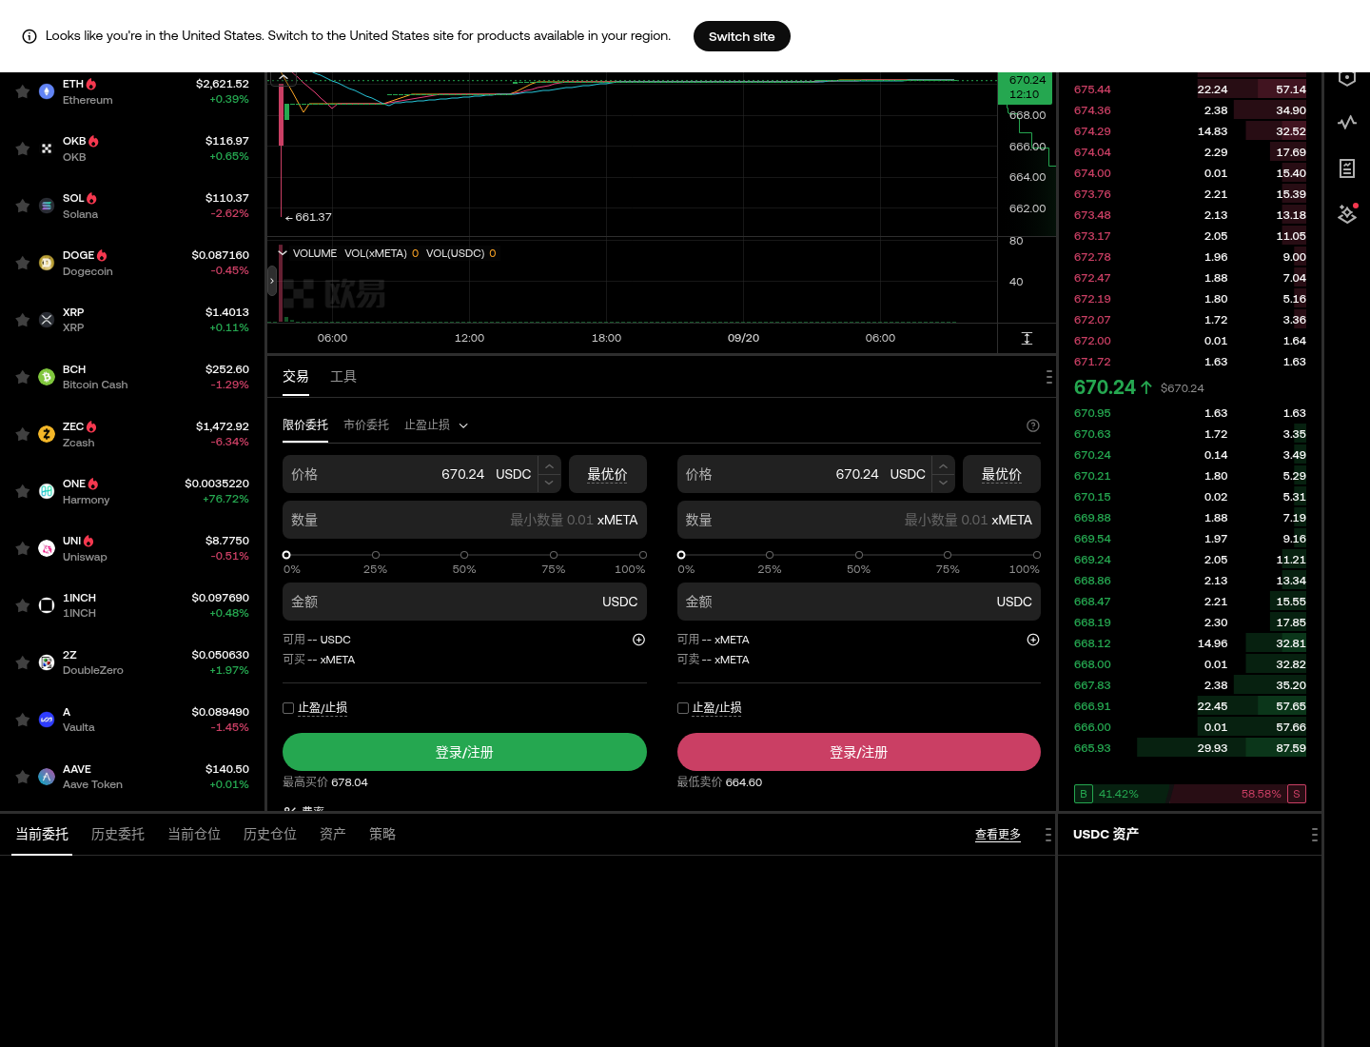This screenshot has width=1370, height=1047.
Task: Decrease the buy price with down stepper
Action: (549, 484)
